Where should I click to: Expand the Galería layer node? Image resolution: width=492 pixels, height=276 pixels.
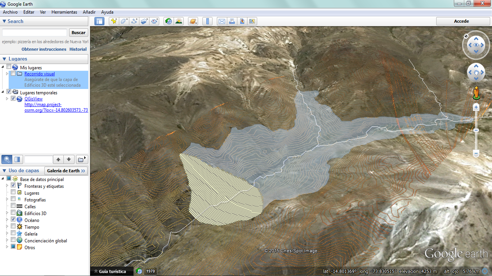7,233
